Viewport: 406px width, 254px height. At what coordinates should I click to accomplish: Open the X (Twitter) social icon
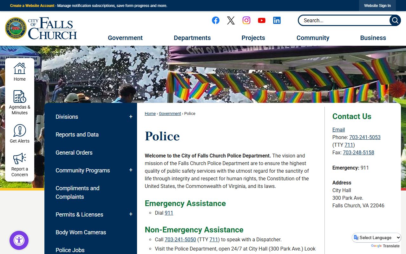click(x=231, y=20)
